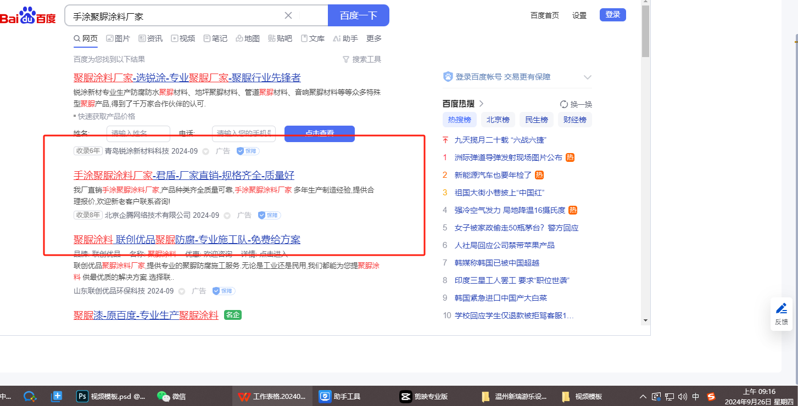This screenshot has width=798, height=406.
Task: Click the 保障 badge on the 北京企腾 result
Action: (x=269, y=215)
